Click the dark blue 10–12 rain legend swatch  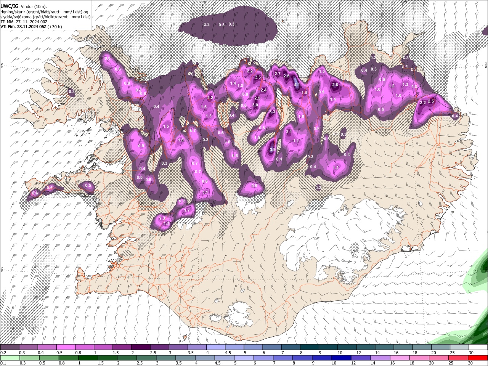tap(341, 358)
